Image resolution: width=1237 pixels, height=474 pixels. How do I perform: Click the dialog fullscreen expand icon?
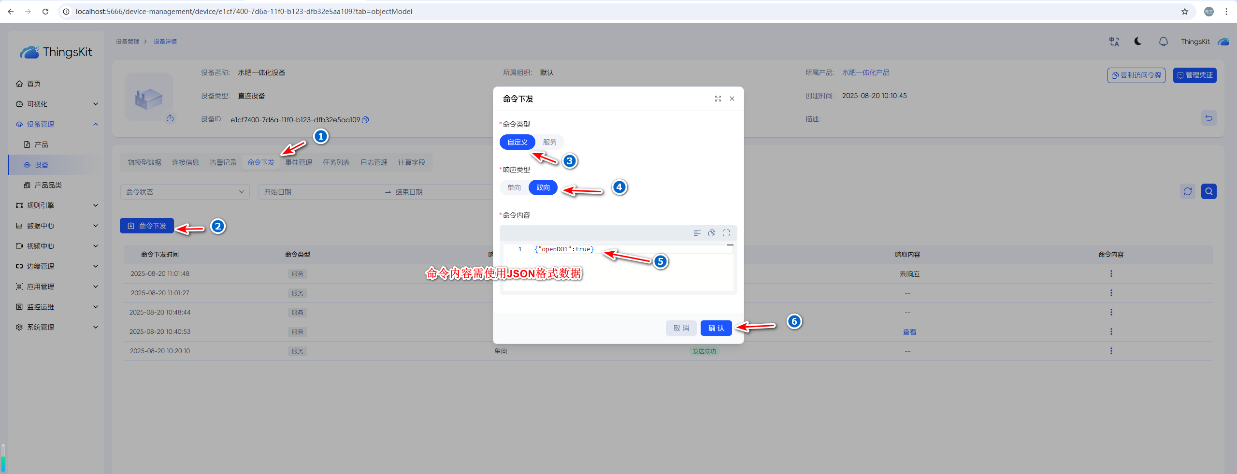coord(718,99)
